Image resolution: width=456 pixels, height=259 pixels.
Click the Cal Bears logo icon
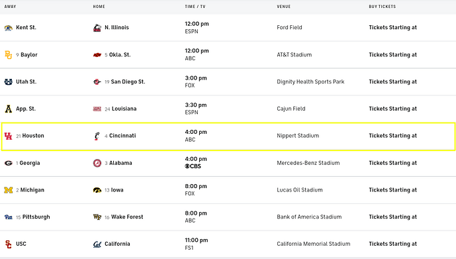point(97,244)
